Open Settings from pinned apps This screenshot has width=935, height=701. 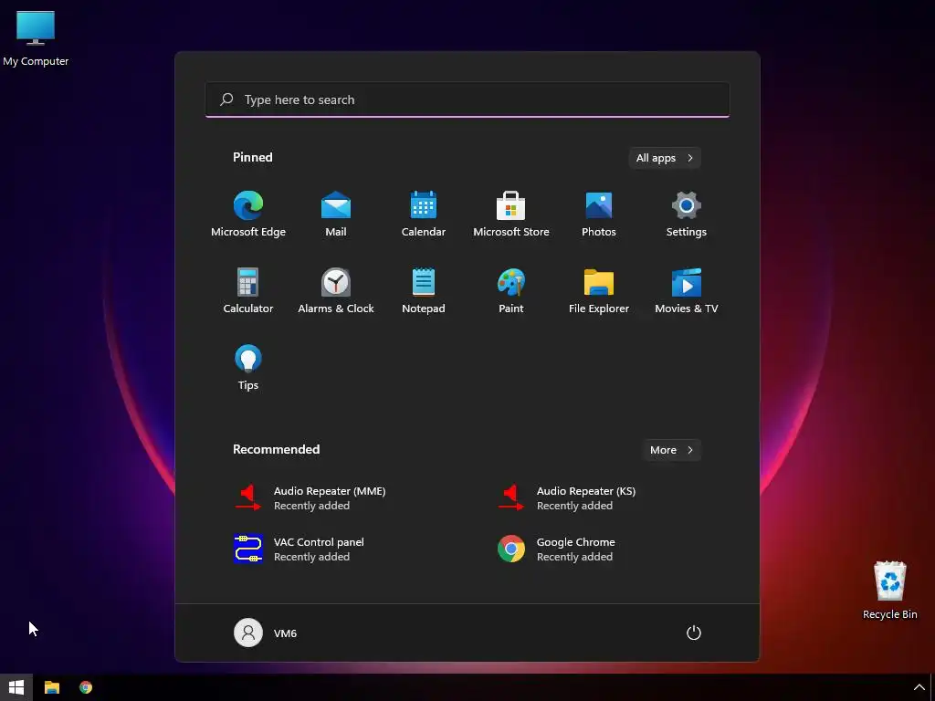[x=687, y=214]
